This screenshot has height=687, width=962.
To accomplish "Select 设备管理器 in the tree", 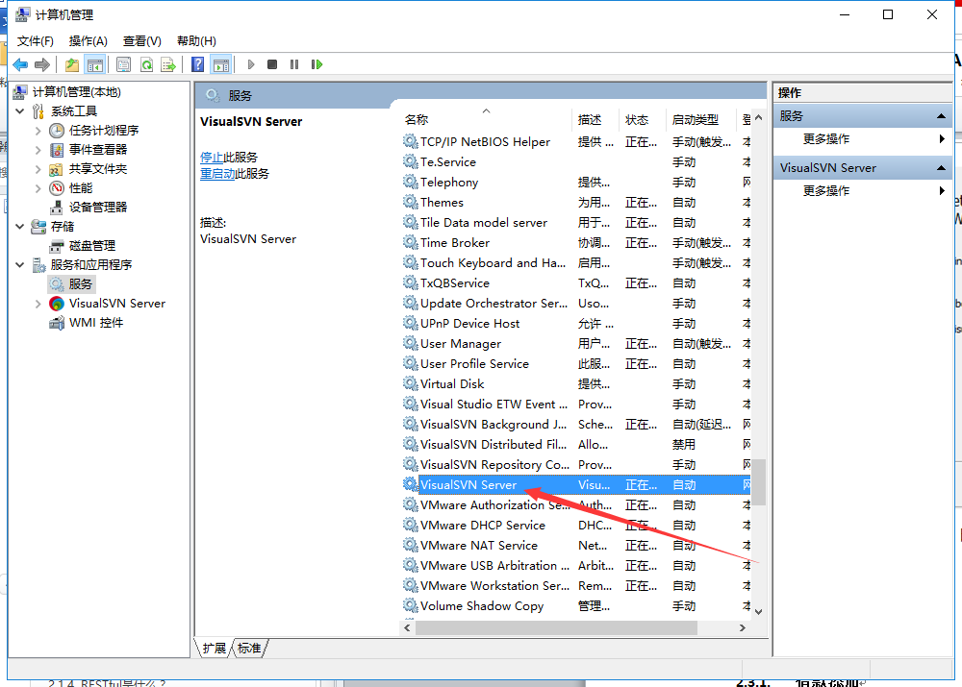I will point(98,208).
